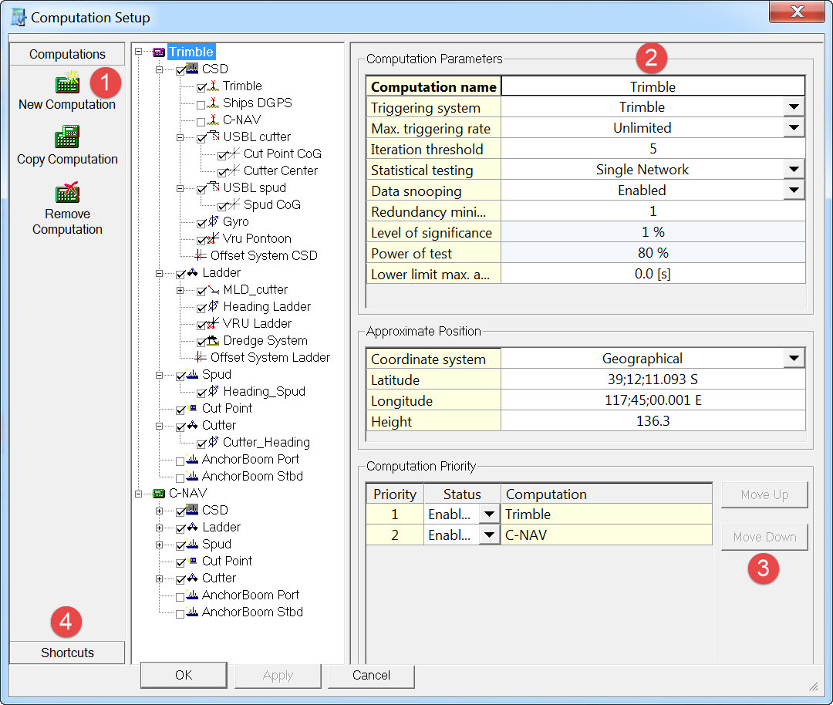
Task: Switch to the Computations panel tab
Action: (67, 54)
